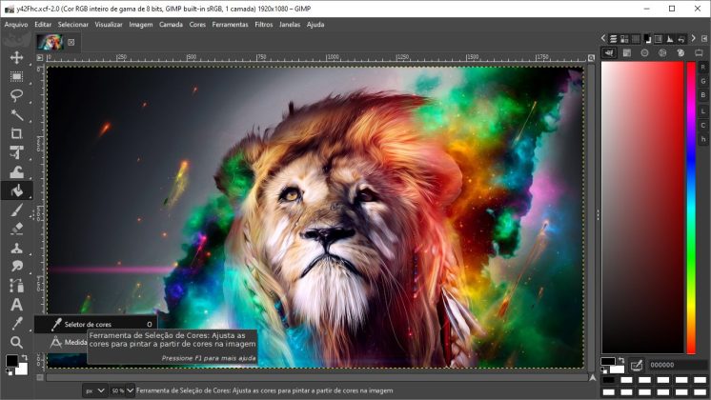Click the toolbox background white color swatch
The width and height of the screenshot is (711, 400).
pos(22,370)
